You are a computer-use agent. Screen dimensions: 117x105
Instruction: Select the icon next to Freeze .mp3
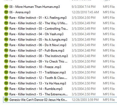coord(6,67)
